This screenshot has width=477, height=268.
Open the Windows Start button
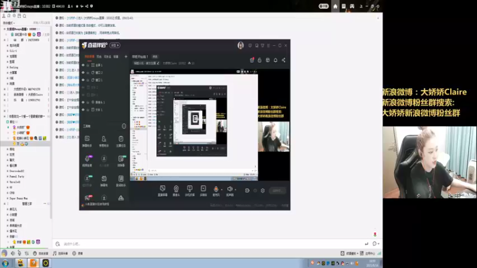pyautogui.click(x=5, y=263)
